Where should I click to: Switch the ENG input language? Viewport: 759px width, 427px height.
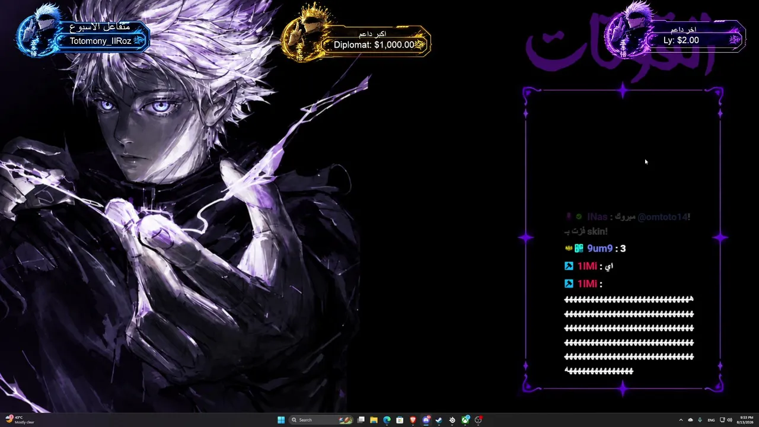point(711,420)
